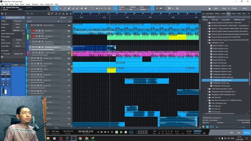Mute the KEYBOARD track
Image resolution: width=251 pixels, height=141 pixels.
[32, 63]
